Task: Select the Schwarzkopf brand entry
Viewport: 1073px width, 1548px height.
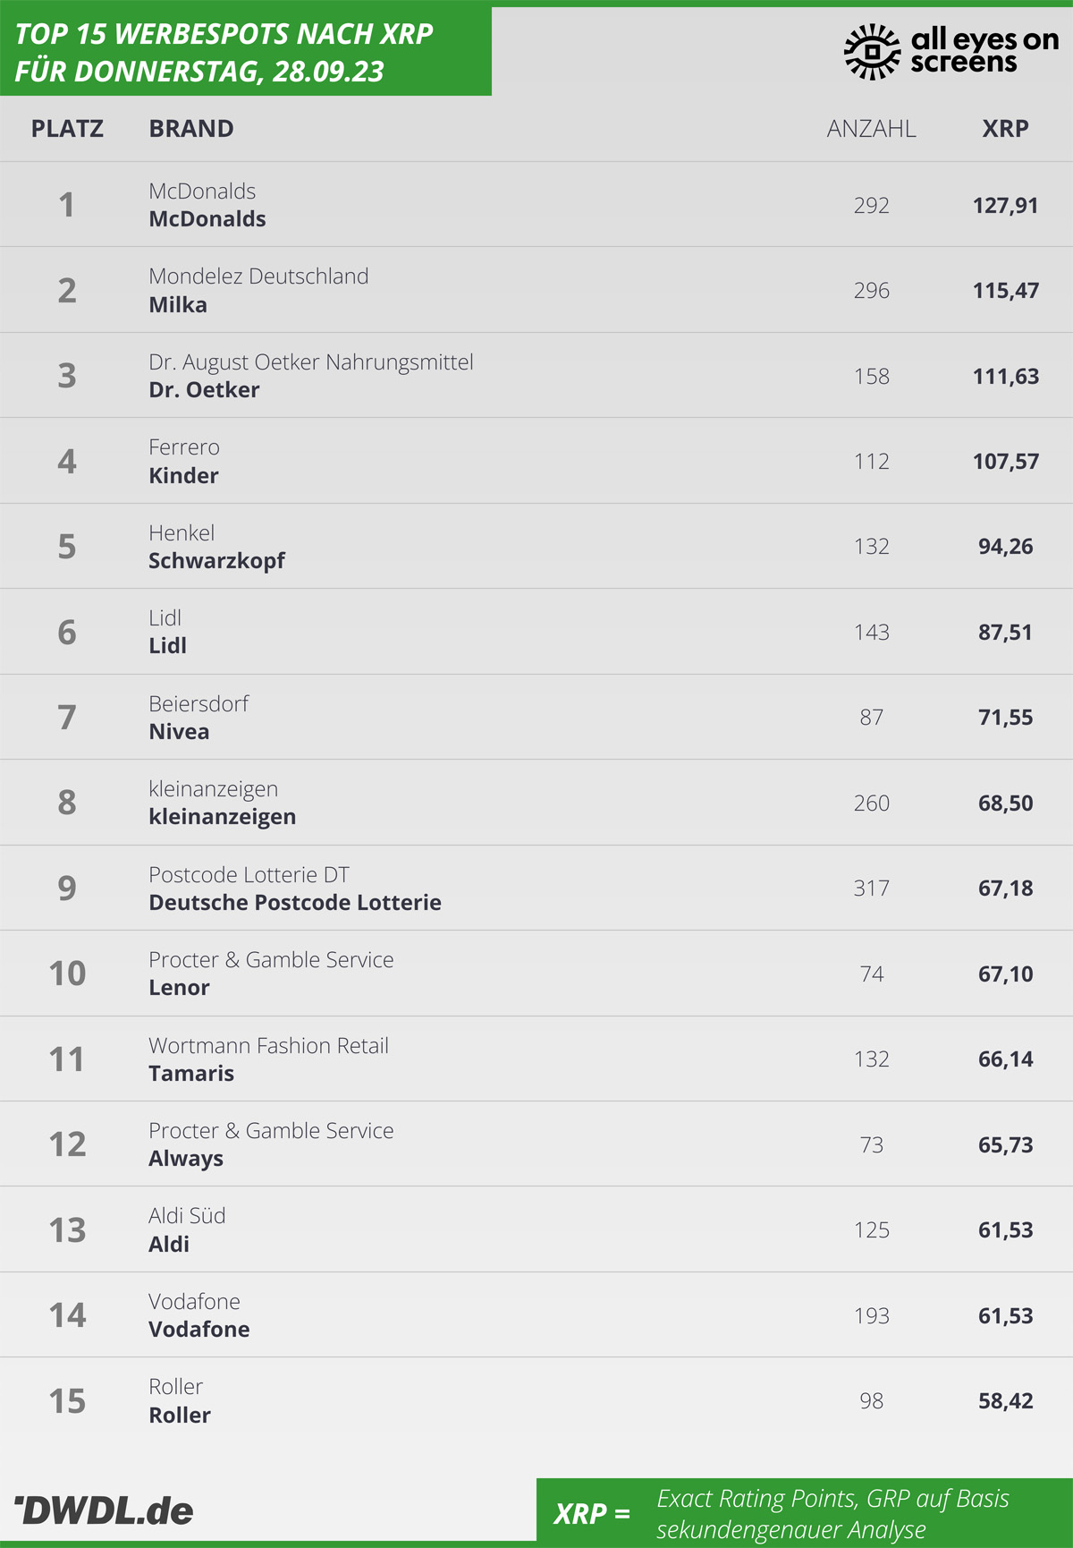Action: click(216, 561)
